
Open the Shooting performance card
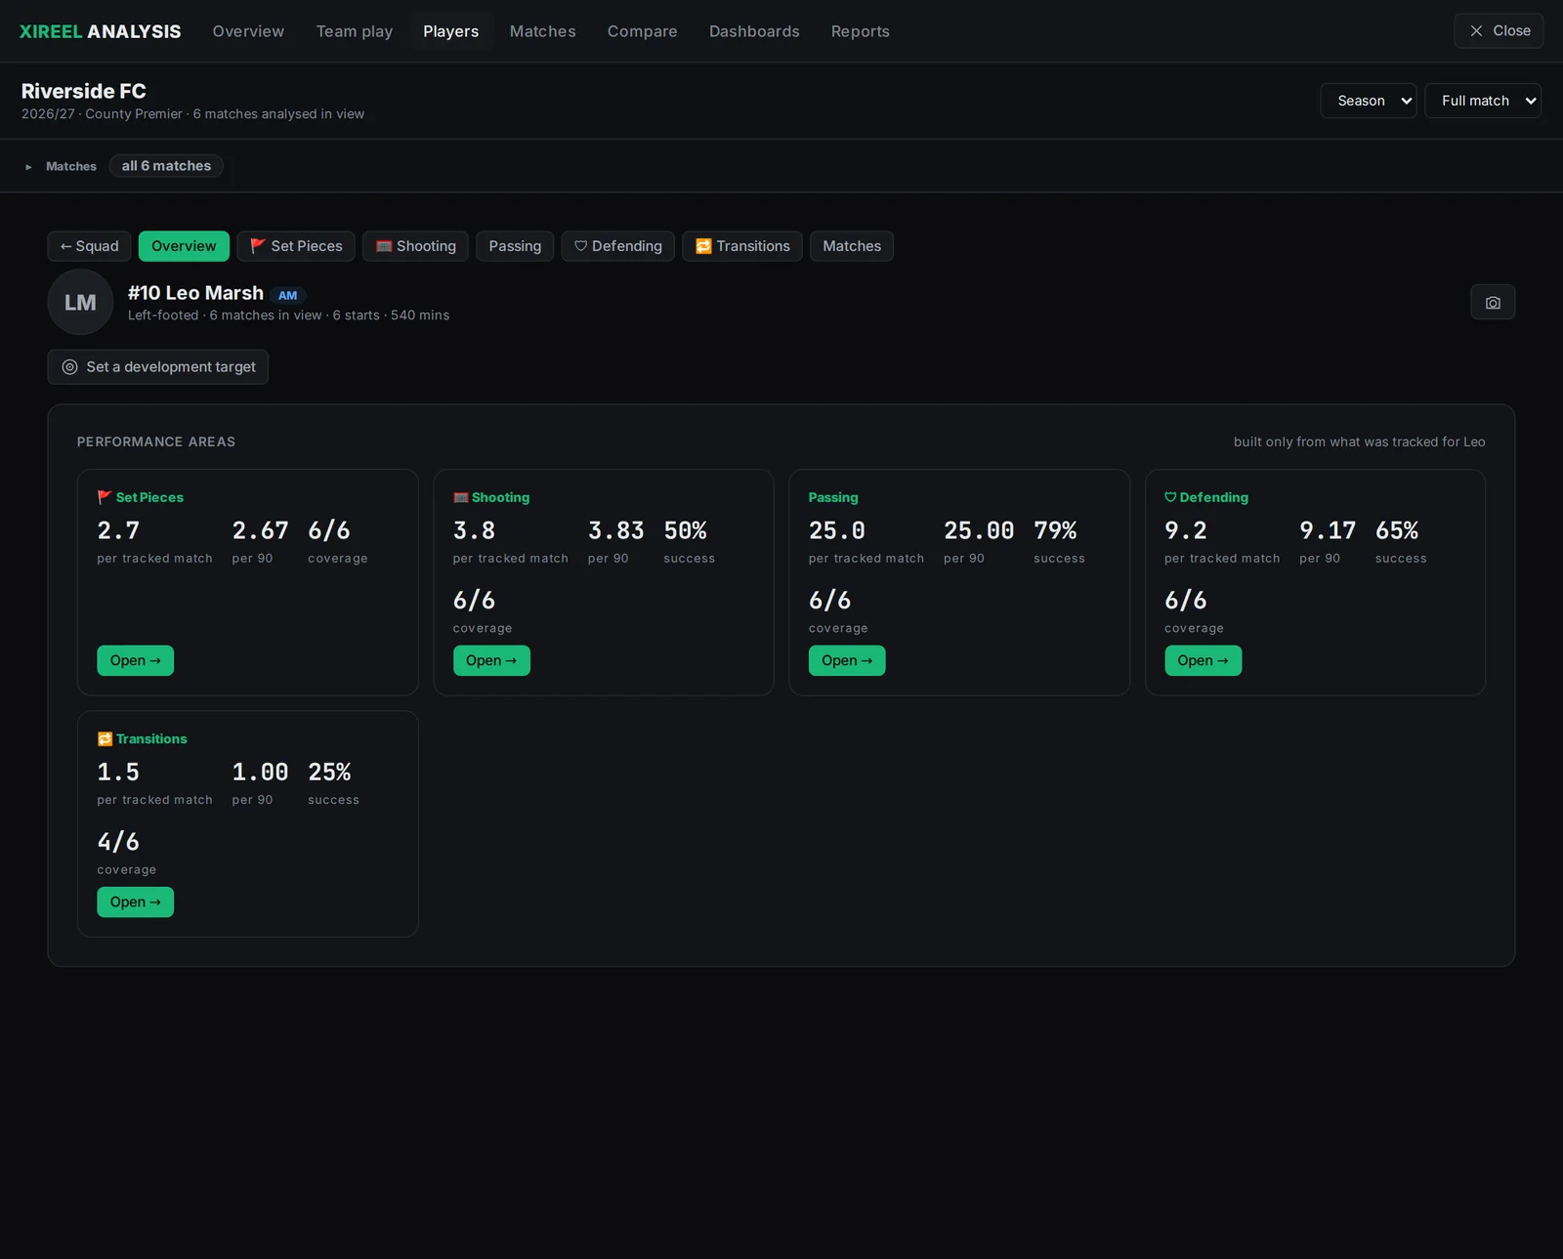click(491, 660)
